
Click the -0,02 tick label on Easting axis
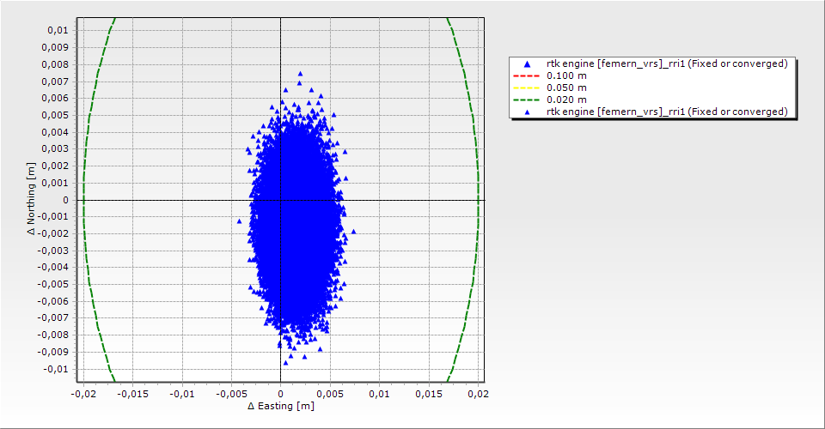83,393
